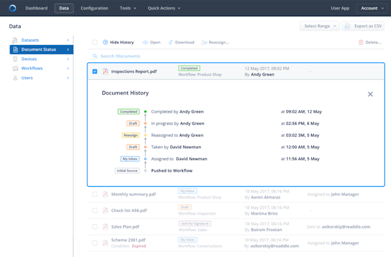The height and width of the screenshot is (257, 391).
Task: Open the Configuration tab
Action: 94,8
